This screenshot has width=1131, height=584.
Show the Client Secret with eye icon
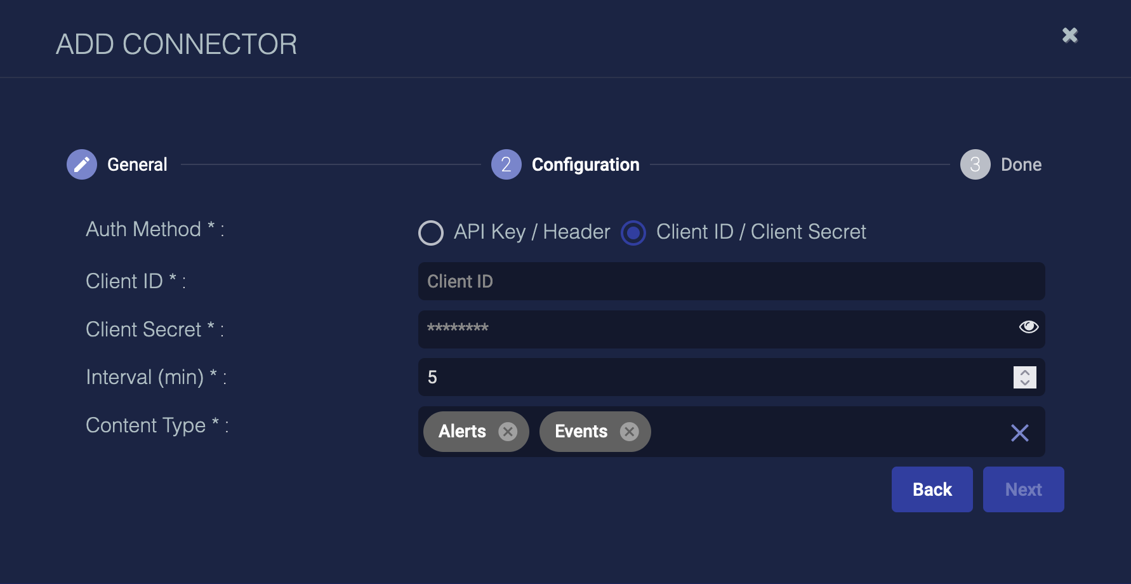1028,327
